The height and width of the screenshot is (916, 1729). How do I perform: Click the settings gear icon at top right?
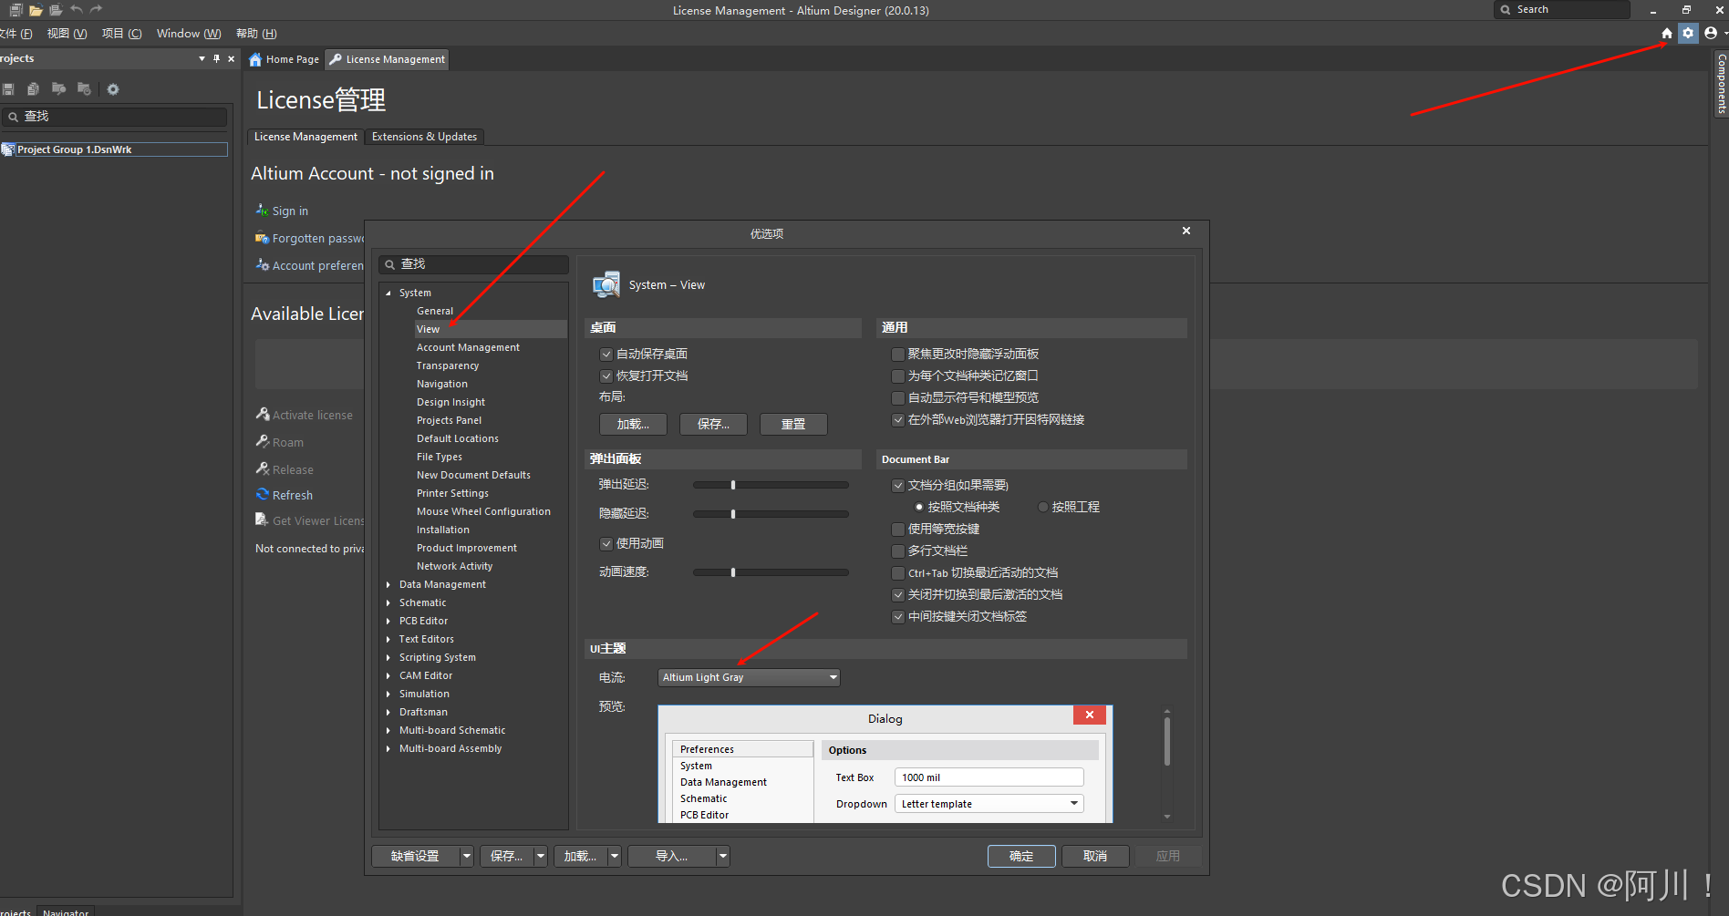coord(1688,33)
